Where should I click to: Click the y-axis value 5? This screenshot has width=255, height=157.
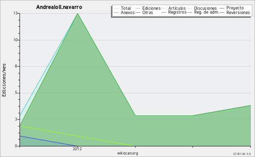[x=16, y=93]
